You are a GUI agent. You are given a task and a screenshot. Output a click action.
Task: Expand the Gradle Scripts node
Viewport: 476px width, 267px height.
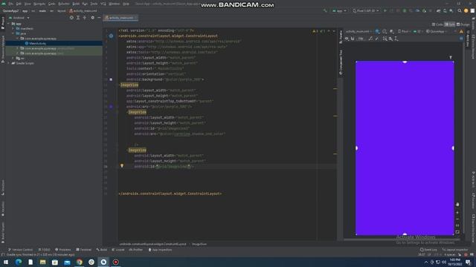tap(9, 63)
